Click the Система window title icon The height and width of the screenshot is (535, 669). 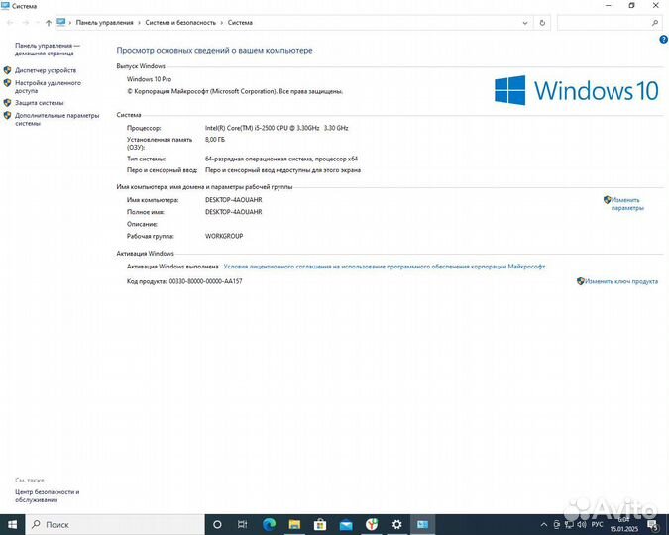pos(5,6)
